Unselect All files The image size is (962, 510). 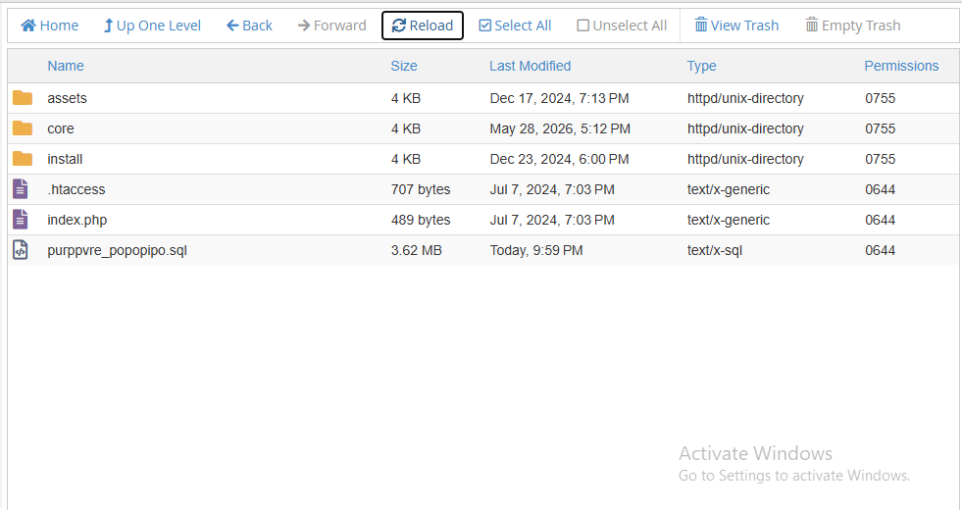pyautogui.click(x=622, y=25)
